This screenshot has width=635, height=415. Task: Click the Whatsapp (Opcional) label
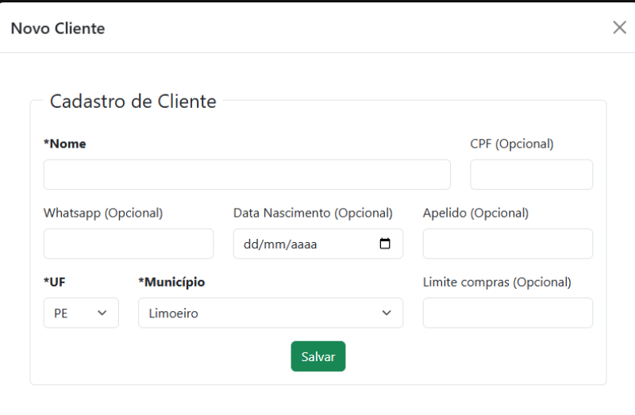pyautogui.click(x=103, y=213)
